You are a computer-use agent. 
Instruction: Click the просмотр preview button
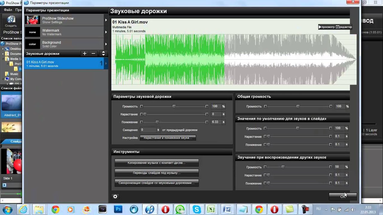[327, 27]
